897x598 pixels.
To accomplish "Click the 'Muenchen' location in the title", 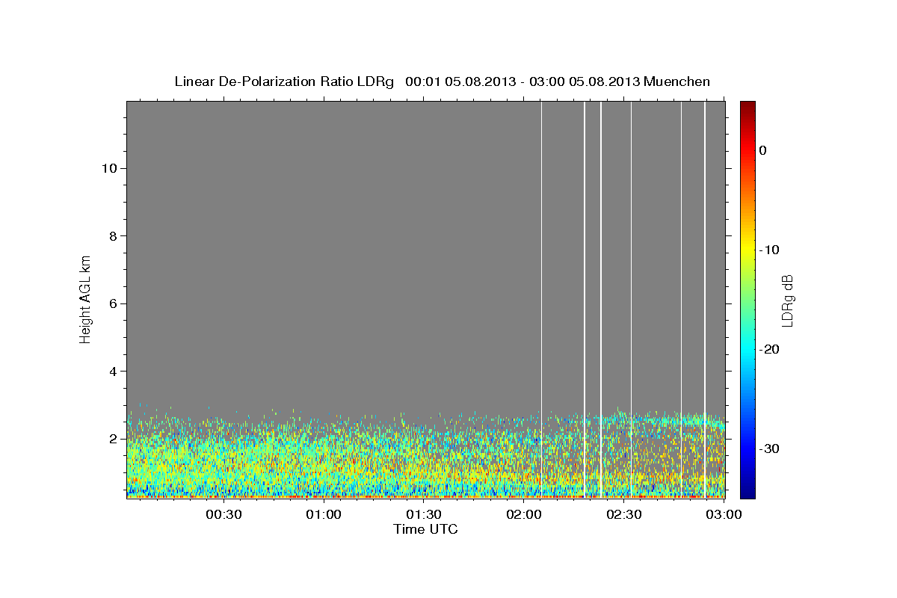I will point(676,81).
